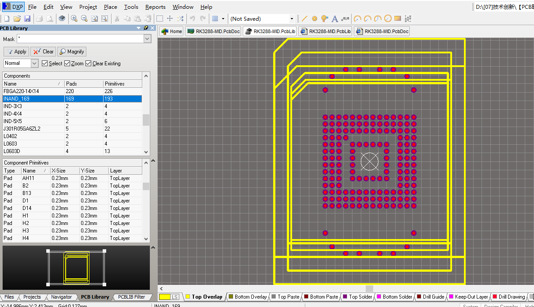Open the DXP system menu

pos(13,7)
